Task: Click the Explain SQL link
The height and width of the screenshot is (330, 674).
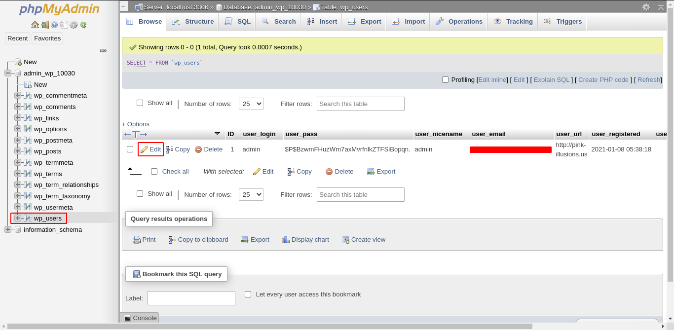Action: (552, 80)
